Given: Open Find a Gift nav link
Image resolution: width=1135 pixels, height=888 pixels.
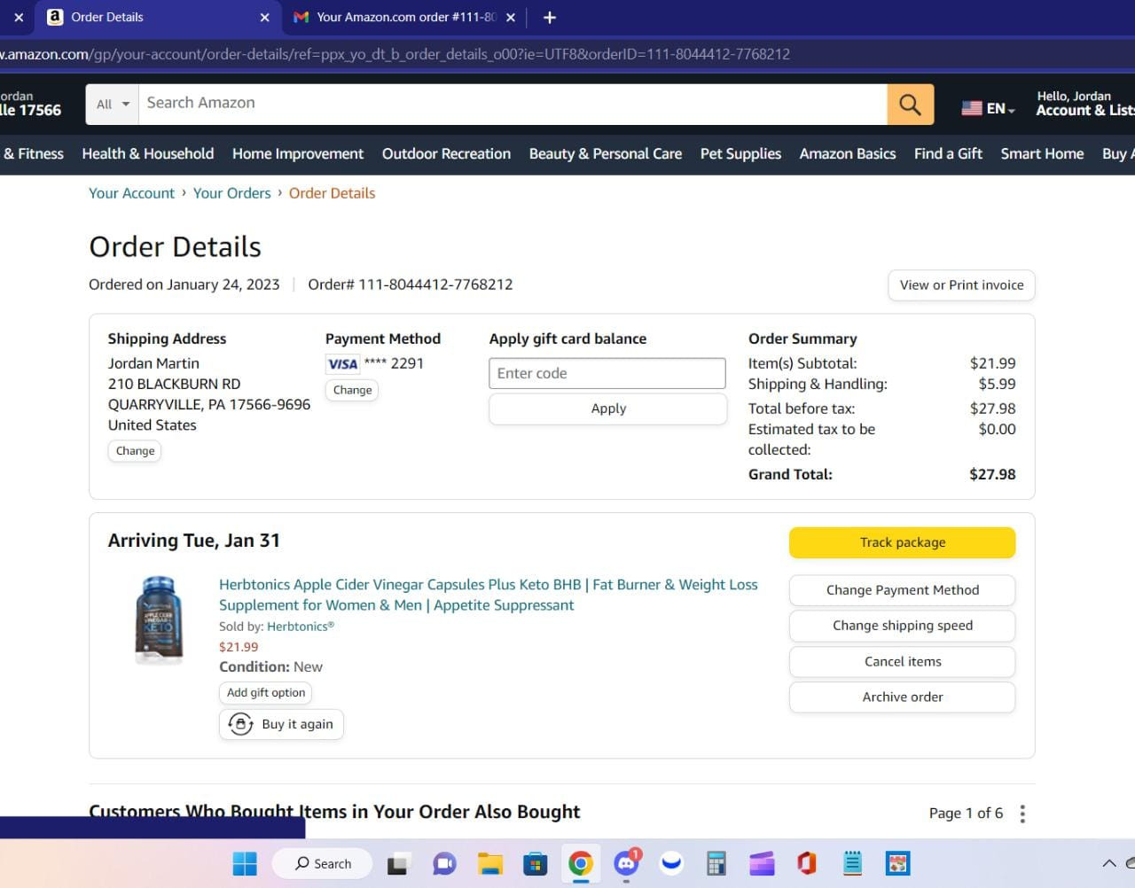Looking at the screenshot, I should click(x=948, y=153).
